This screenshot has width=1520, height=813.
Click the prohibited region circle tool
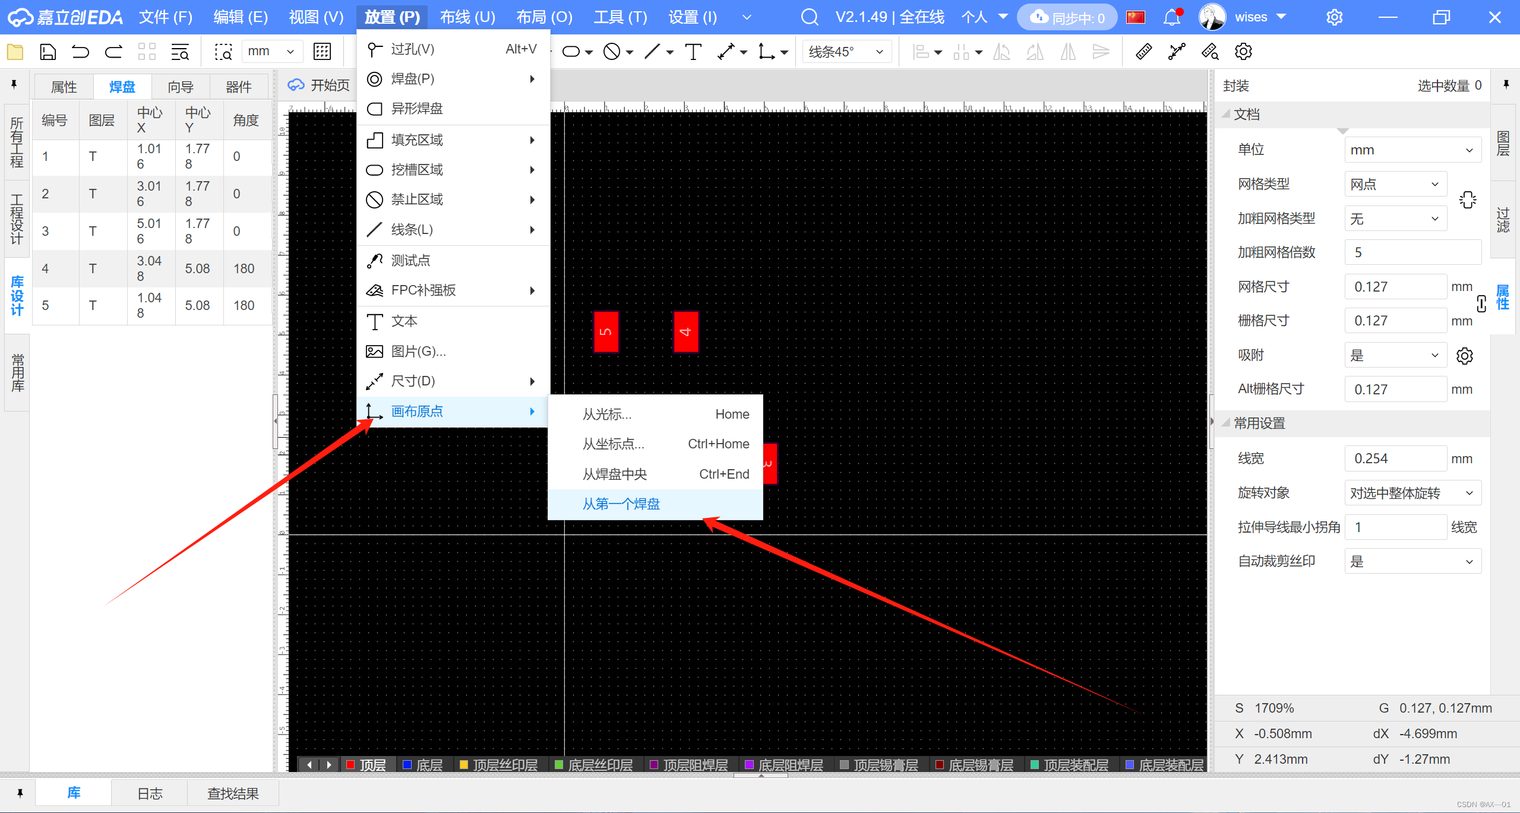611,52
